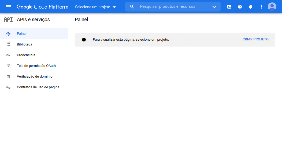Open Tela de permissão OAuth menu item
Viewport: 282px width, 141px height.
point(34,66)
